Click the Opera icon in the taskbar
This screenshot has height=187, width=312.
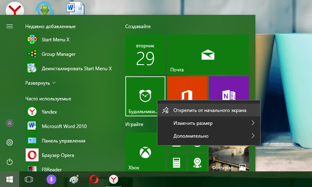[94, 179]
